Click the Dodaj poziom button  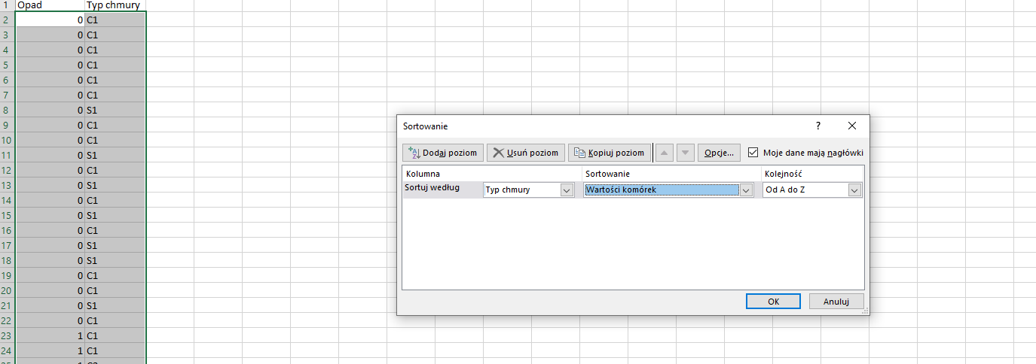(x=443, y=153)
